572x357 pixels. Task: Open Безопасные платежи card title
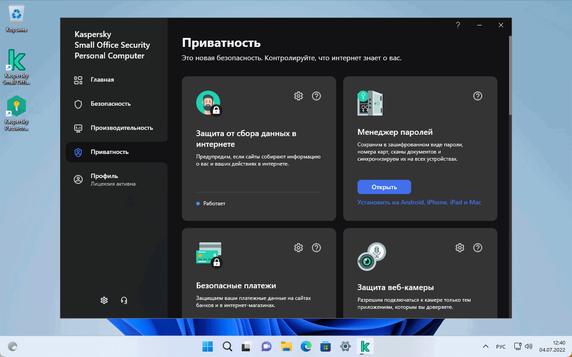tap(236, 285)
